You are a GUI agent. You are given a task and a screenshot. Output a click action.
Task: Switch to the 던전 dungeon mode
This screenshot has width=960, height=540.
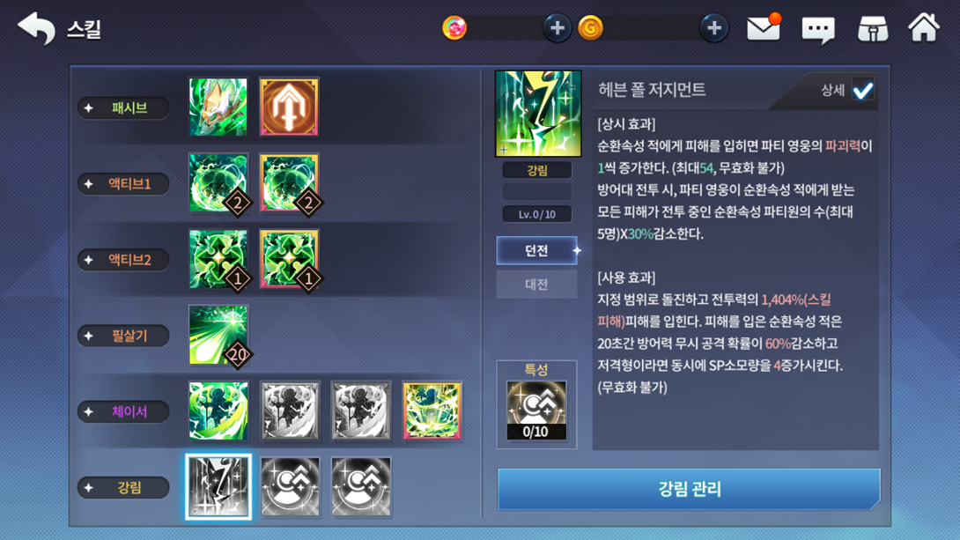[x=537, y=250]
